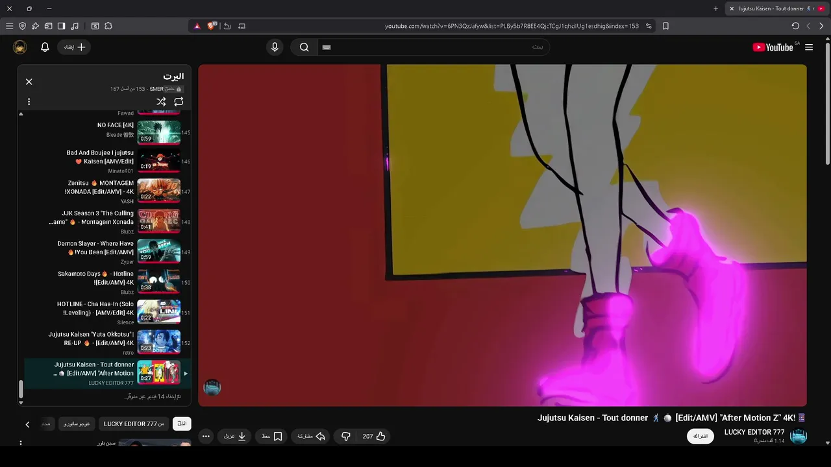Screen dimensions: 831x467
Task: Play Demon Slayer - Where Have You Been
Action: (x=107, y=252)
